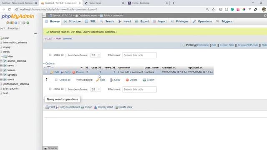Click the Create PHP code link
This screenshot has height=150, width=267.
[248, 45]
